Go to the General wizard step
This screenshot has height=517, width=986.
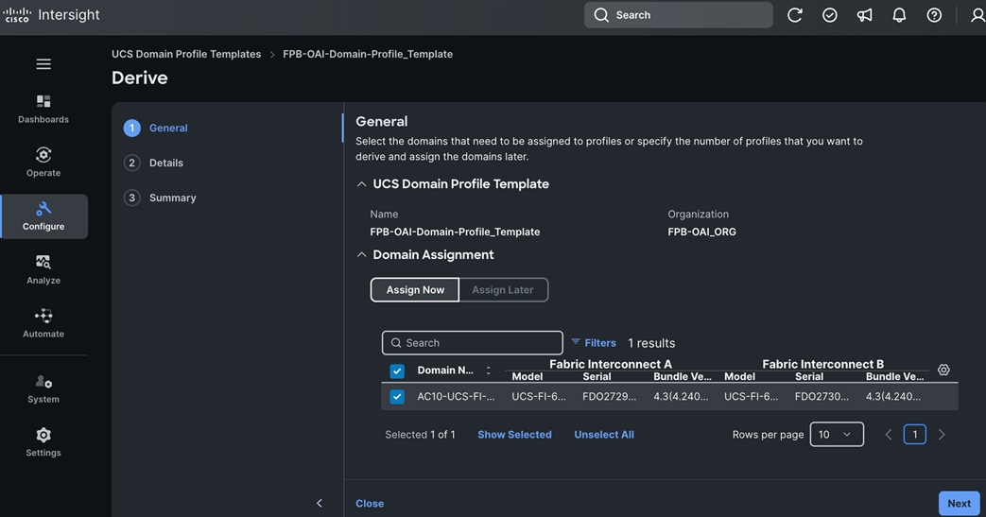pos(156,128)
